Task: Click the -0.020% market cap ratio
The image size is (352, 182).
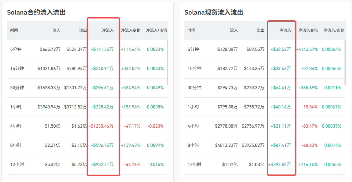Action: pos(155,126)
